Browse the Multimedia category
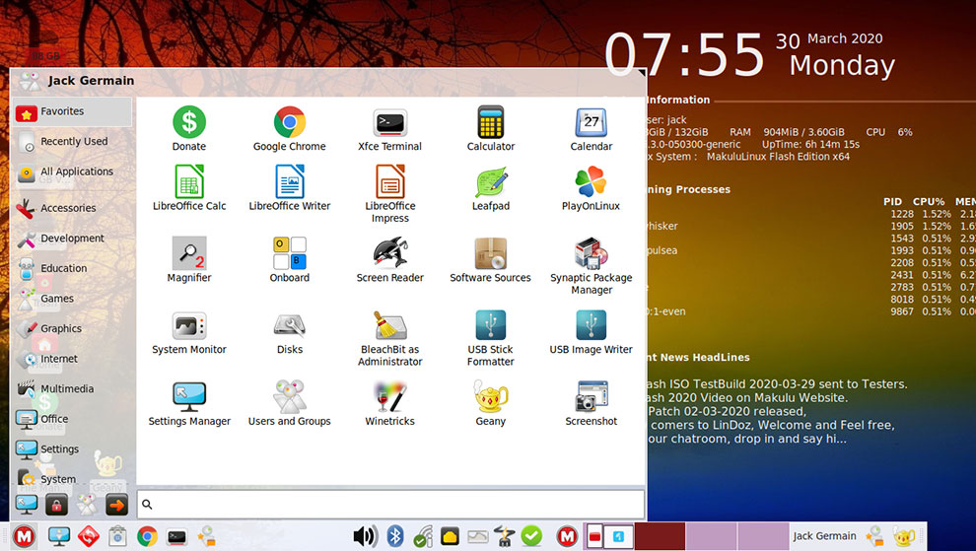976x551 pixels. [x=72, y=389]
